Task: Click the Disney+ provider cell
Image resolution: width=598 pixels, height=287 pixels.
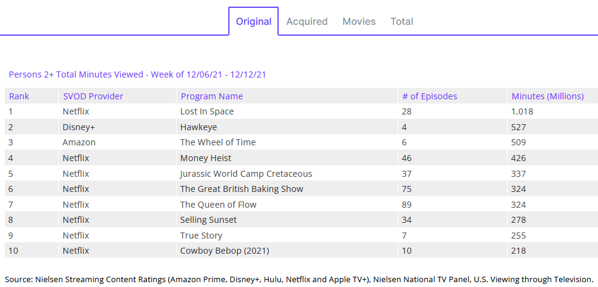Action: tap(78, 127)
